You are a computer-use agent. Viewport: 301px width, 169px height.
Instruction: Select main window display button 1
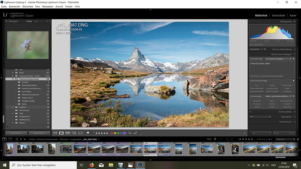click(x=5, y=139)
